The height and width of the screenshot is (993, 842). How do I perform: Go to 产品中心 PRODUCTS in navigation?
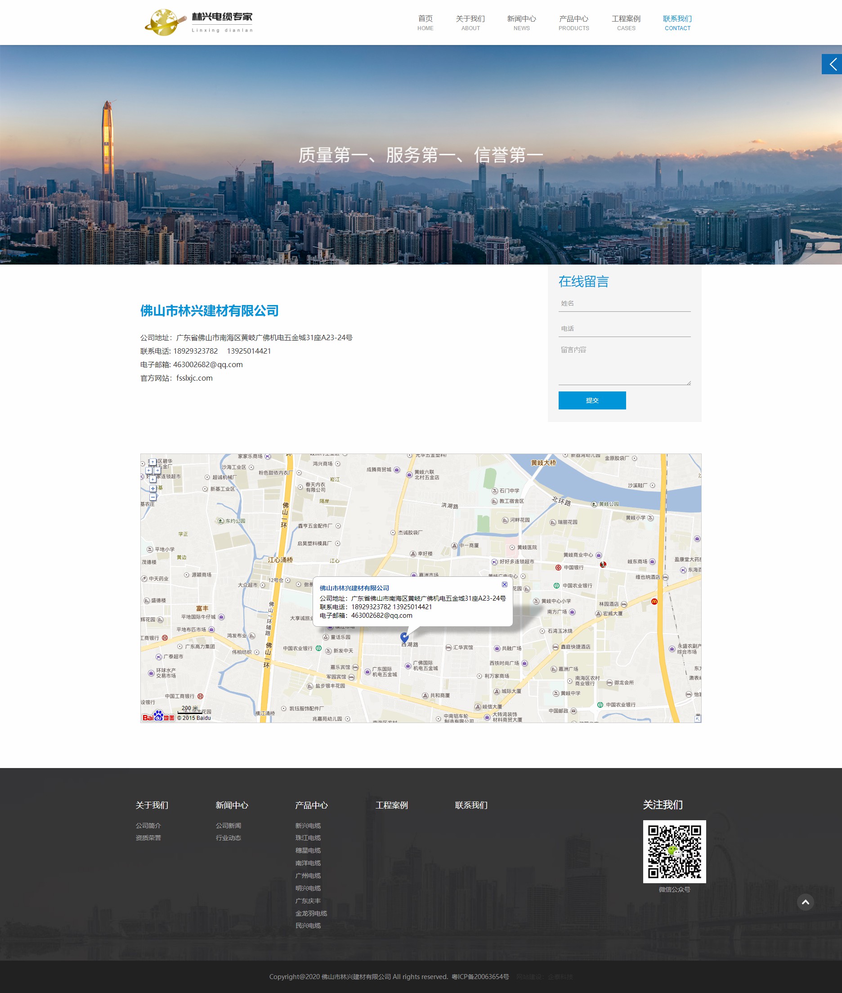(x=573, y=22)
